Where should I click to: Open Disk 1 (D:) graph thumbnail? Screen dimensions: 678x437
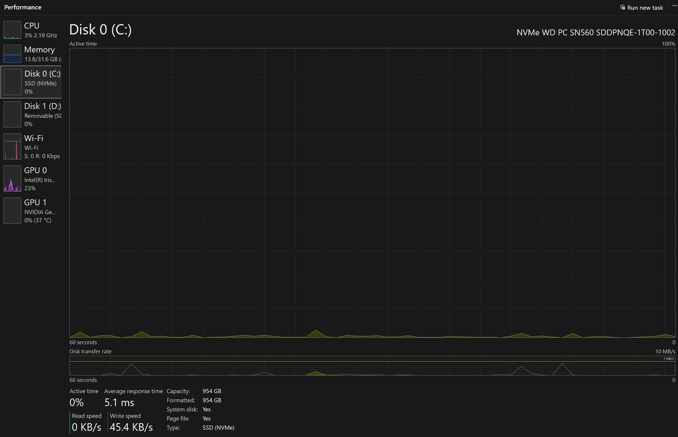(12, 115)
